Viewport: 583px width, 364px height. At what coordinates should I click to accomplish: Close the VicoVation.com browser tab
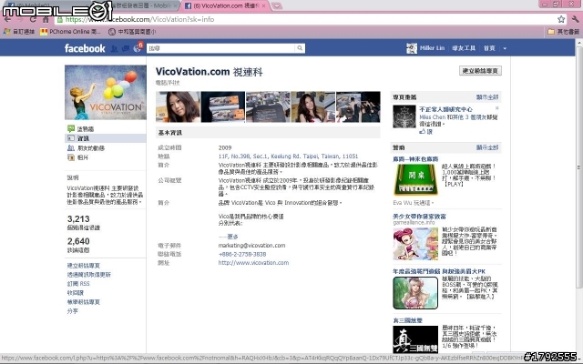(263, 6)
